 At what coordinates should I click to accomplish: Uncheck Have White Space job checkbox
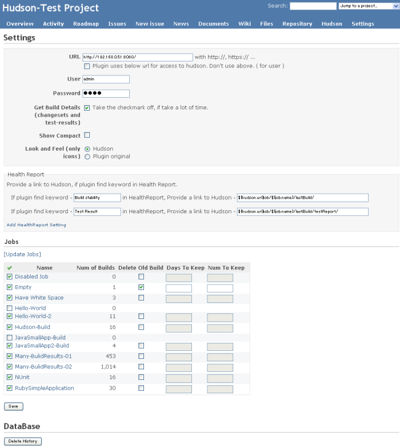9,297
